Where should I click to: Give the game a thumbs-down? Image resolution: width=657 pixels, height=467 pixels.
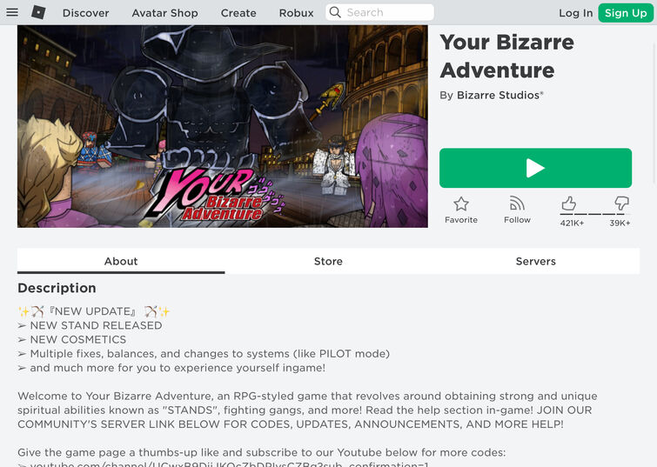pos(621,203)
